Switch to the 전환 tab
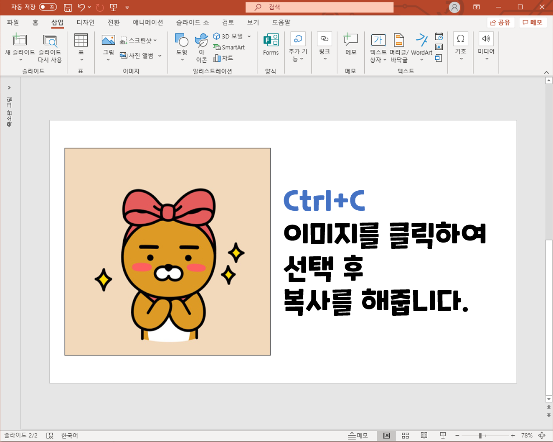The image size is (553, 442). click(114, 23)
